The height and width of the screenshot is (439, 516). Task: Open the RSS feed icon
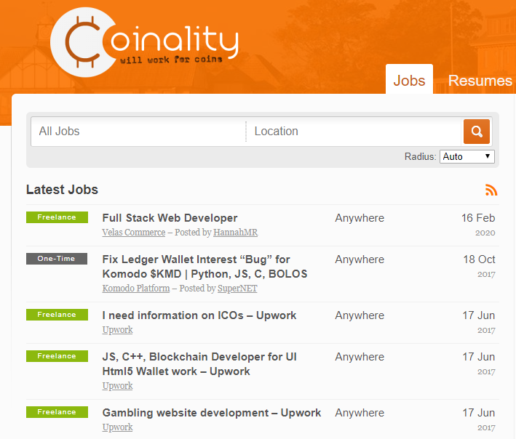tap(491, 190)
